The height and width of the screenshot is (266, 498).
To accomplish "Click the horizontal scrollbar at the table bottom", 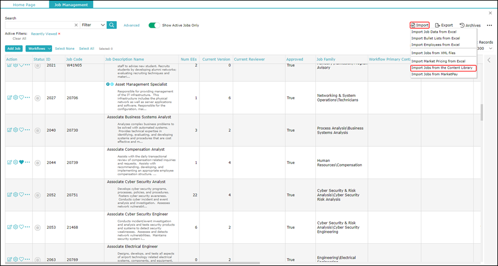I will coord(134,263).
